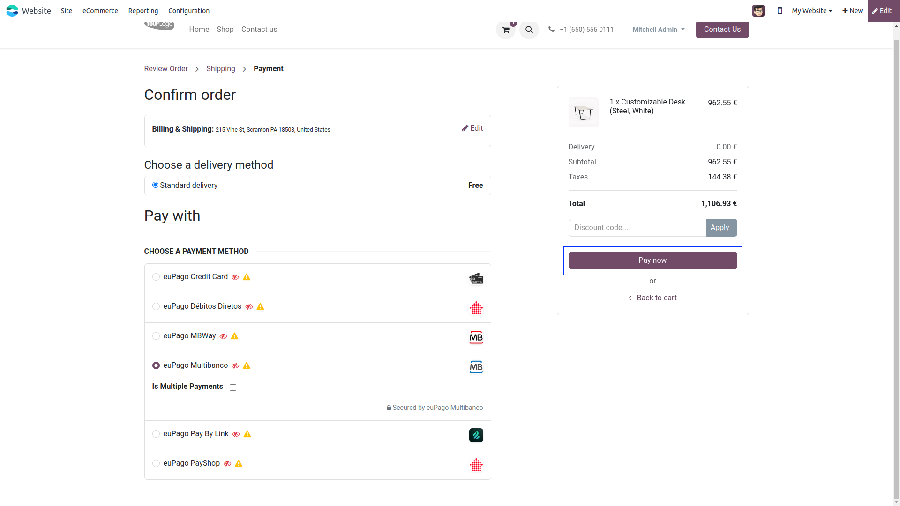900x506 pixels.
Task: Go to Home page link
Action: tap(199, 30)
